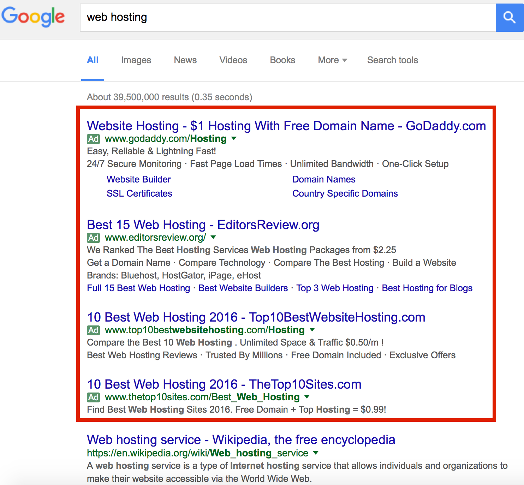
Task: Click the Ad badge beside thetop10sites.com URL
Action: (x=93, y=397)
